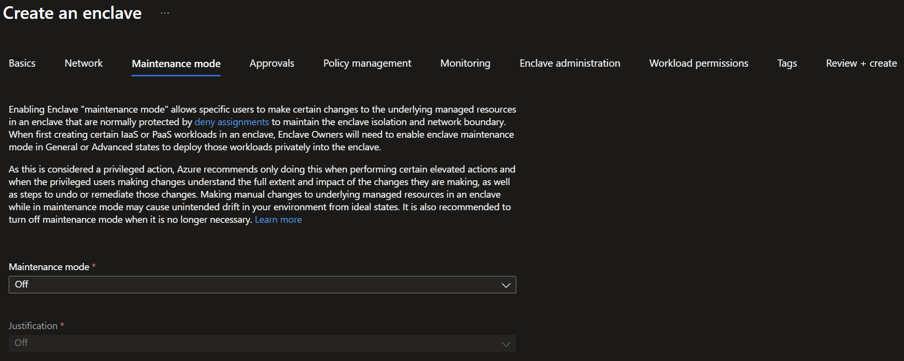Click the paragraph starting "As this is considered"
The image size is (904, 361).
(262, 194)
